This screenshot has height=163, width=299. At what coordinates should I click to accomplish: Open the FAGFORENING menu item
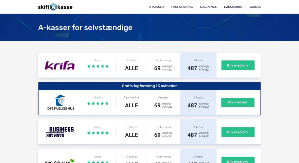pyautogui.click(x=182, y=7)
